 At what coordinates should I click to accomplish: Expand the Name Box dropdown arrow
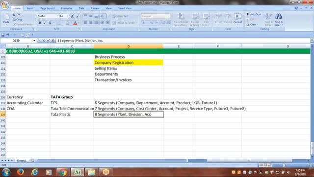coord(34,41)
